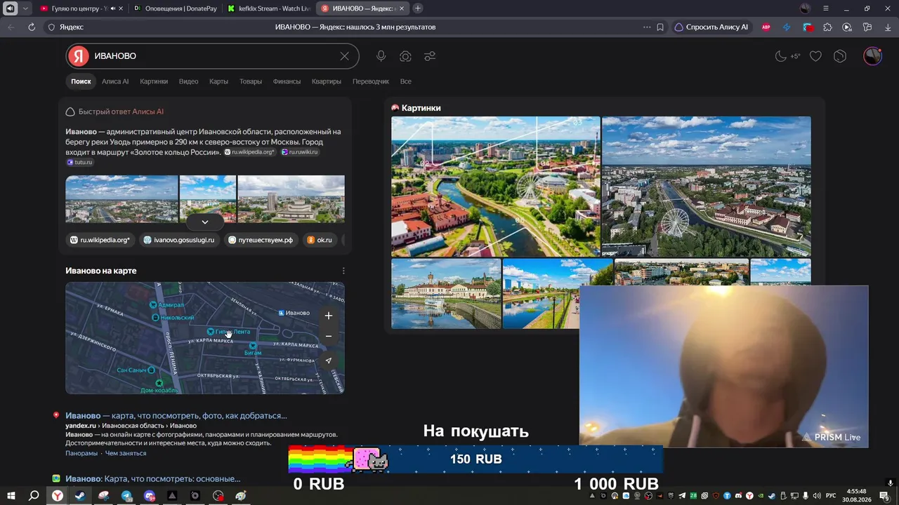Switch to the Оповещения DonatePay browser tab
Image resolution: width=899 pixels, height=505 pixels.
176,8
